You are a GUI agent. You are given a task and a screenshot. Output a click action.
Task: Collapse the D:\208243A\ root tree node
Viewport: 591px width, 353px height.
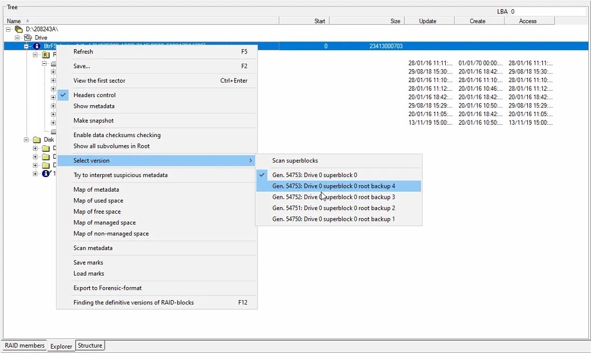point(9,29)
